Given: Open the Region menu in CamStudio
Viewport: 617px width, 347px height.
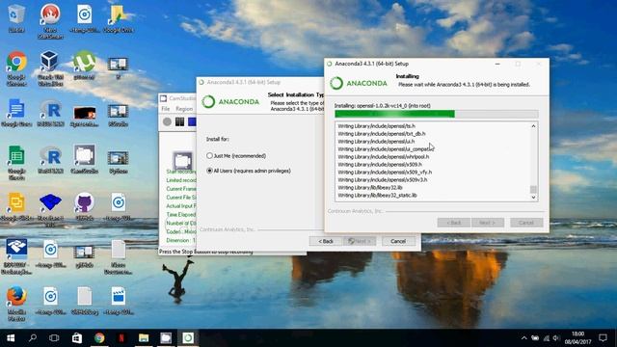Looking at the screenshot, I should click(184, 109).
